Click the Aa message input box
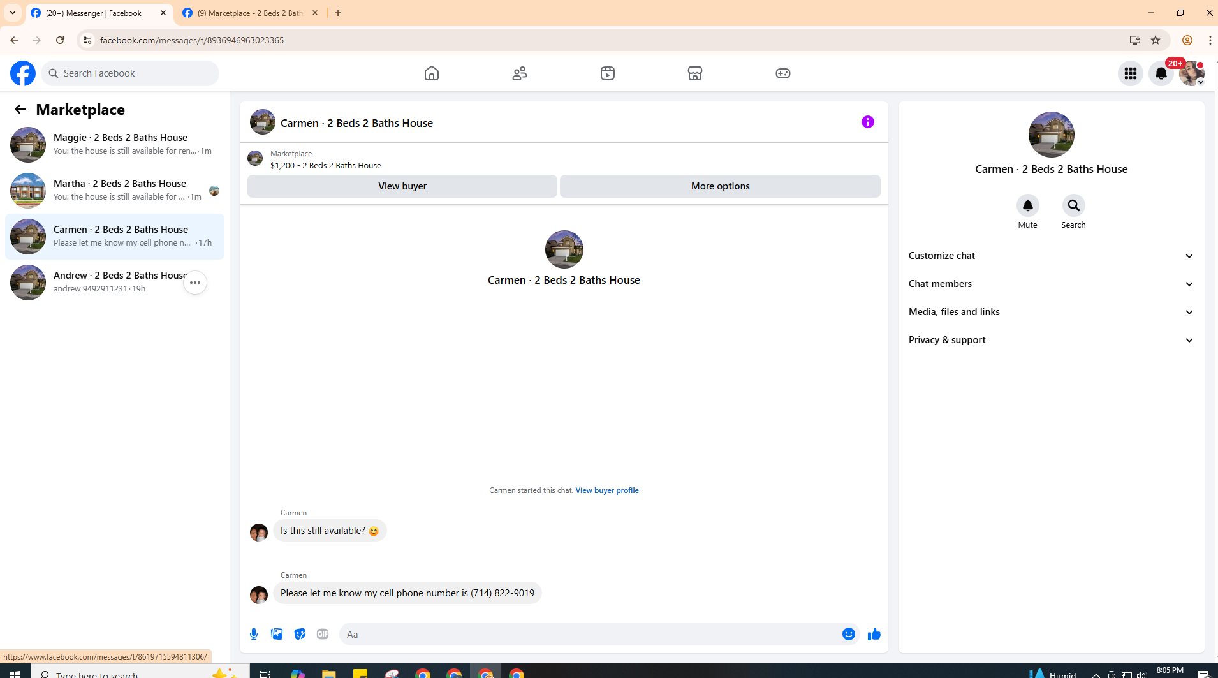 tap(590, 634)
